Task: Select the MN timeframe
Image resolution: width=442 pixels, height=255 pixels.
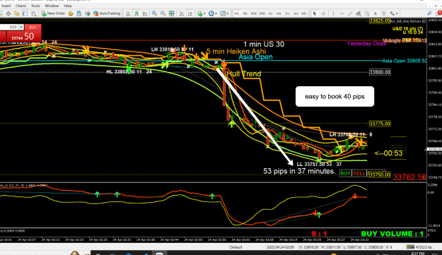Action: pos(304,13)
